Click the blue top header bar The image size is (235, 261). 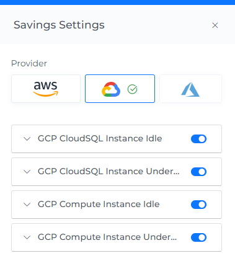(x=117, y=2)
